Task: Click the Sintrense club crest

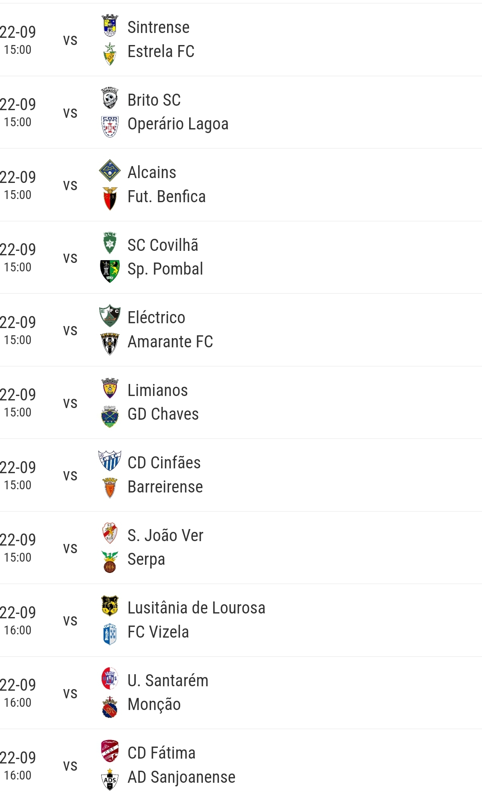Action: (x=110, y=25)
